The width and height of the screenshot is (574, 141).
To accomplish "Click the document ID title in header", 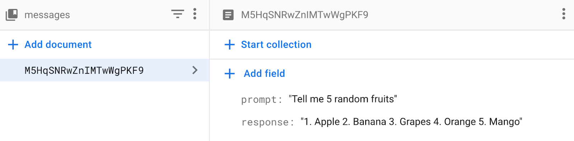I will (x=305, y=15).
